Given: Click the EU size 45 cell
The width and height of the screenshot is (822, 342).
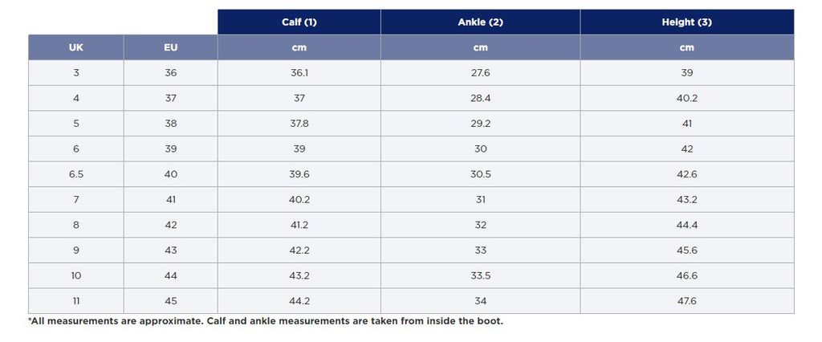Looking at the screenshot, I should pyautogui.click(x=170, y=301).
